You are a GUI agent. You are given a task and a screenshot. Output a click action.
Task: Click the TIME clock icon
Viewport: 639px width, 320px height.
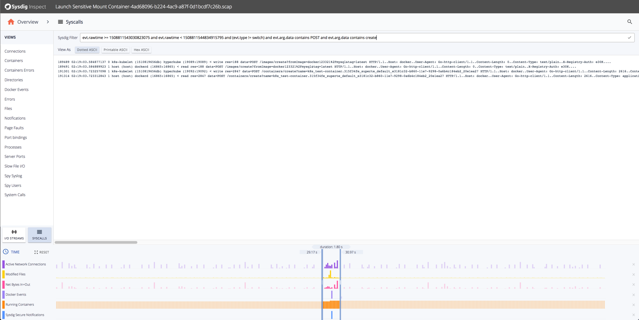click(x=6, y=252)
